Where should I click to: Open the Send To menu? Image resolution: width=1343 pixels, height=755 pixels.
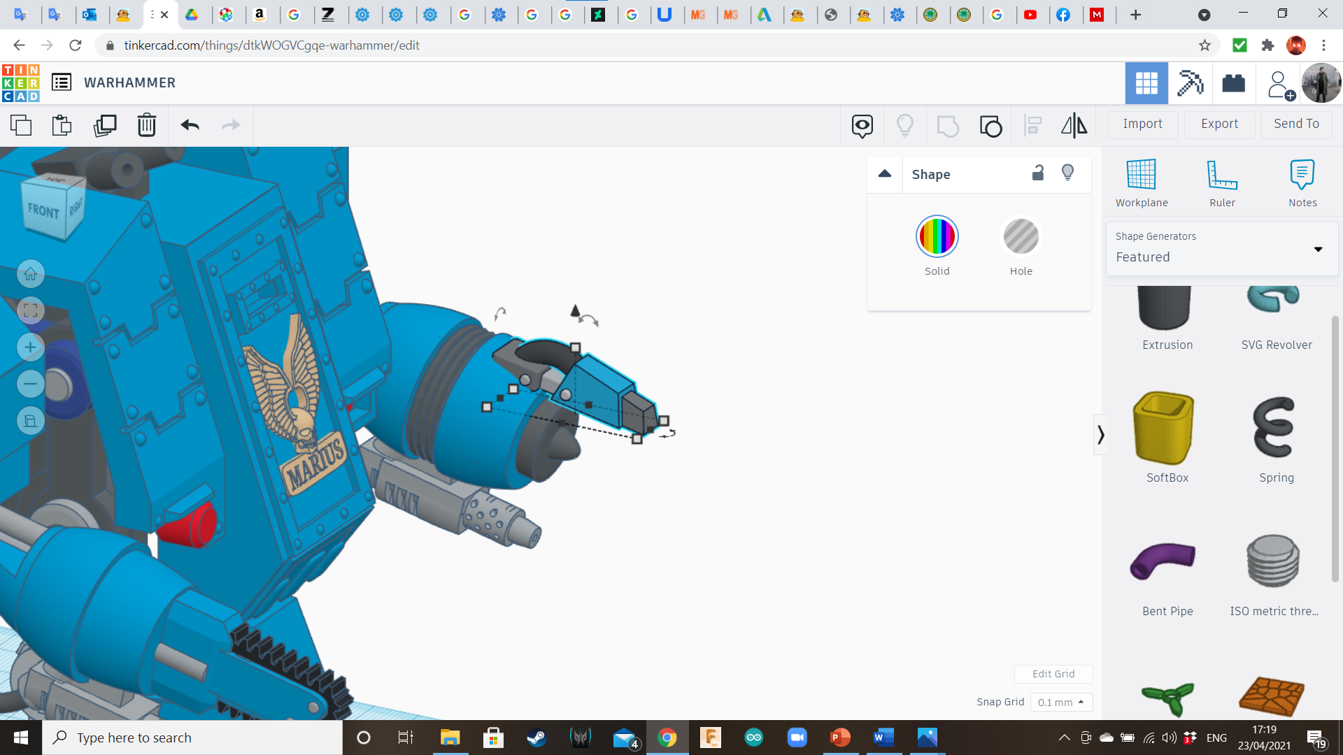[1296, 124]
